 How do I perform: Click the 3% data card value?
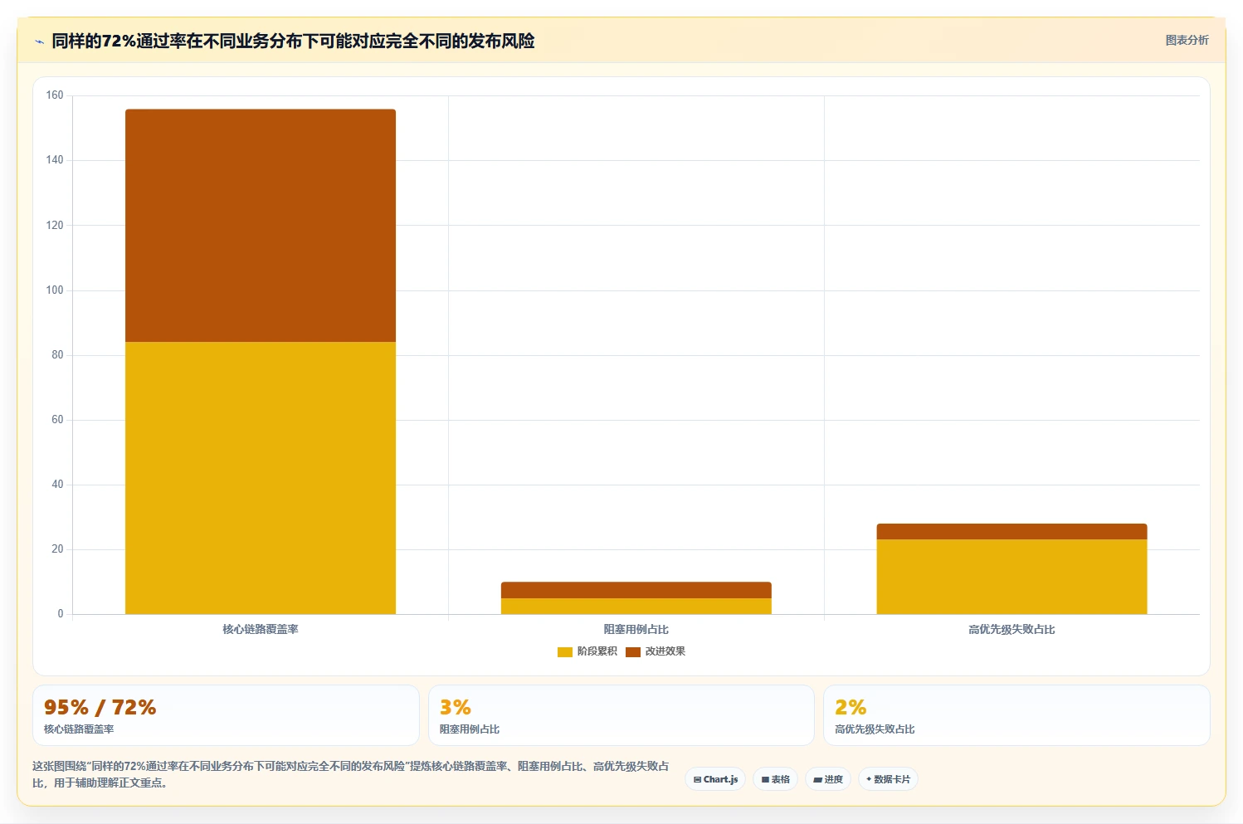456,707
